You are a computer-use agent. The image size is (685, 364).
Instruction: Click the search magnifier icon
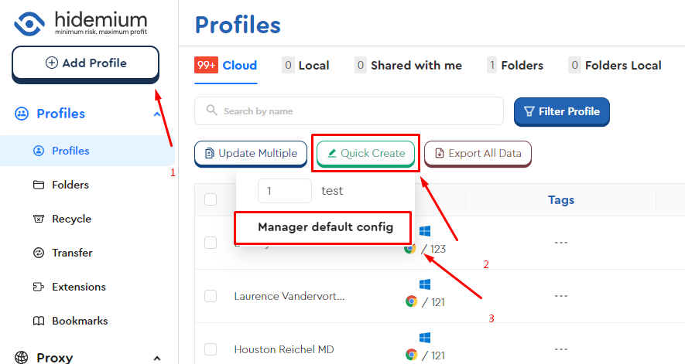click(x=211, y=110)
